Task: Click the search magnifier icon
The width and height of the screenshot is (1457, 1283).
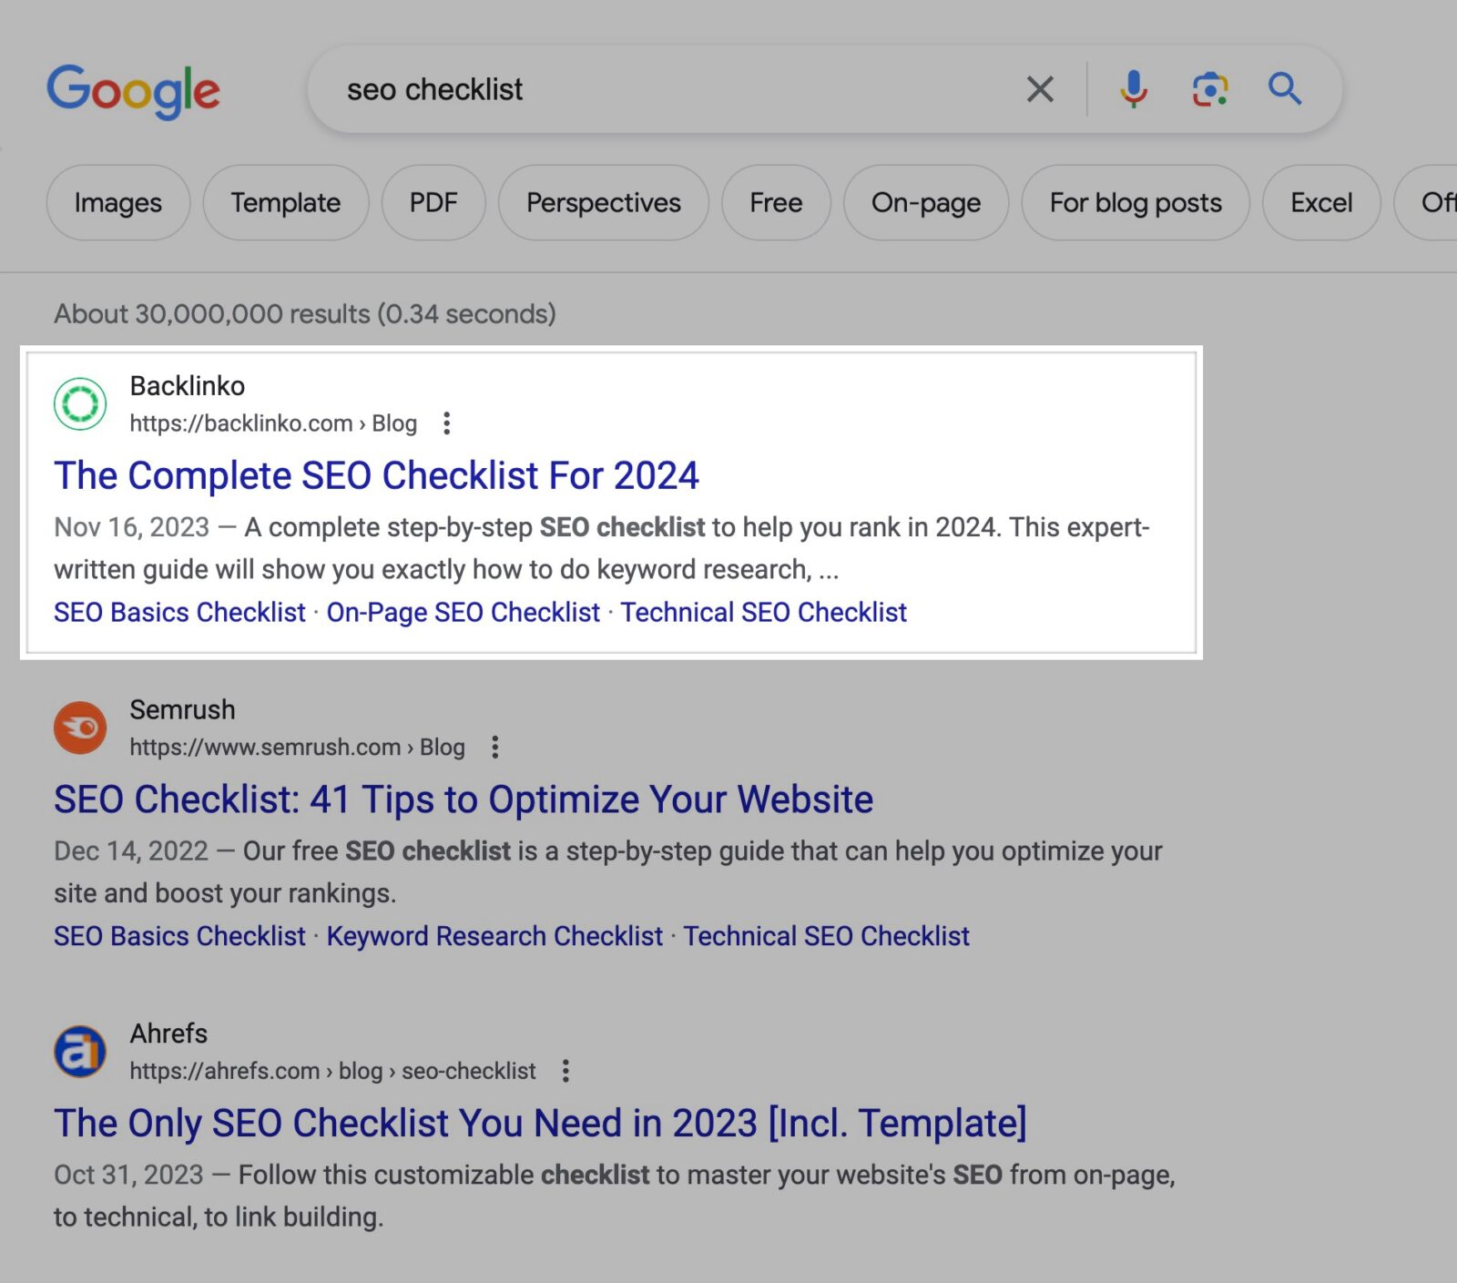Action: click(1284, 88)
